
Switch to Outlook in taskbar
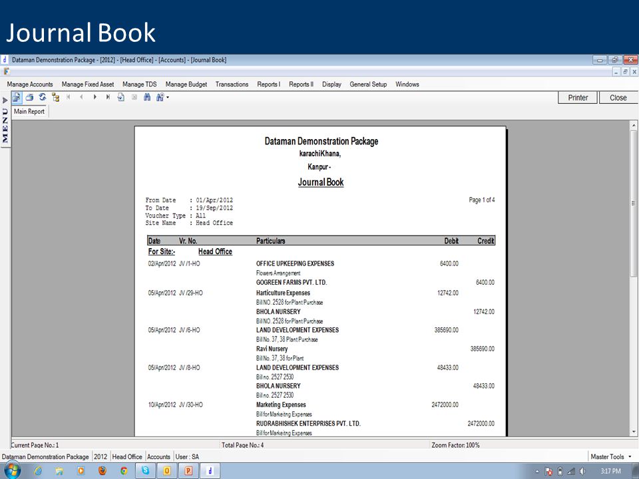click(166, 471)
